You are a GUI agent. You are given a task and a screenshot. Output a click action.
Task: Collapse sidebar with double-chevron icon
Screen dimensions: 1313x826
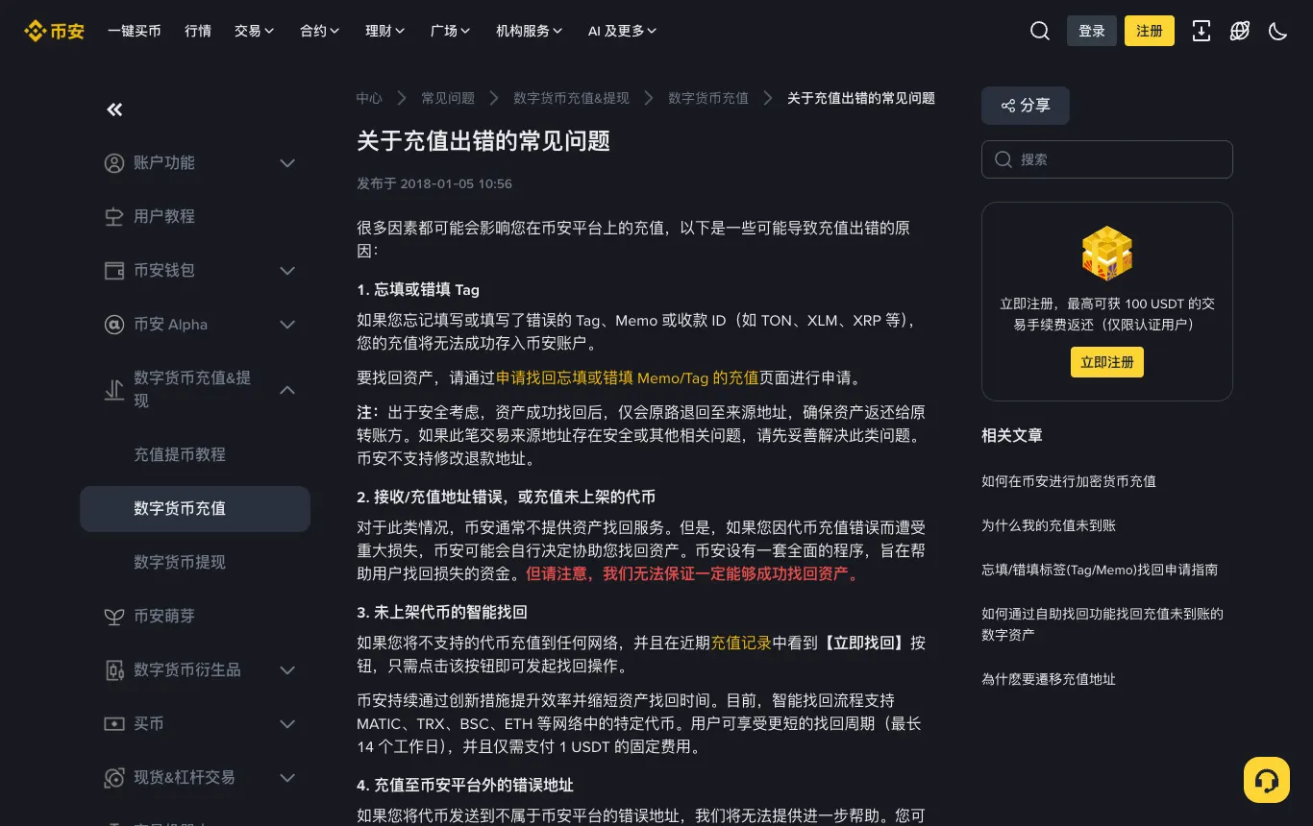114,109
